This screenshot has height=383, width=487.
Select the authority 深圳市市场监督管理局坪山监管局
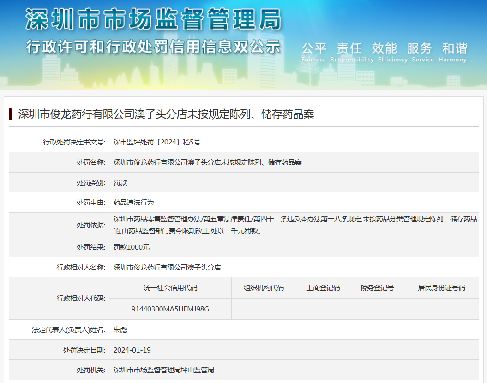[x=164, y=370]
